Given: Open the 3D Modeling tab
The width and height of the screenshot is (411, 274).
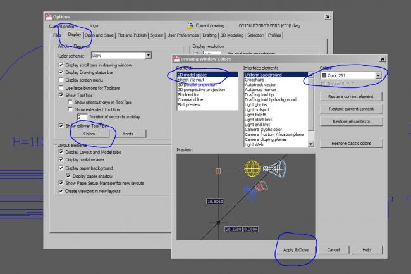Looking at the screenshot, I should point(231,35).
